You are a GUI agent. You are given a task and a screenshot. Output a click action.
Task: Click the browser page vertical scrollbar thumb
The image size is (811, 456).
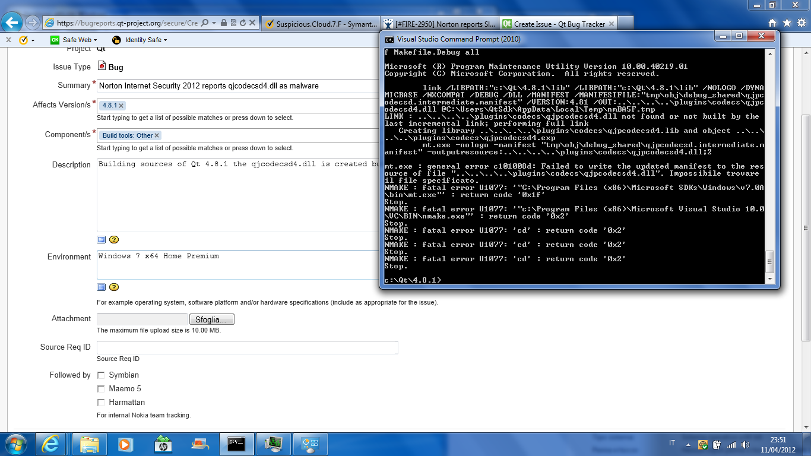point(806,229)
